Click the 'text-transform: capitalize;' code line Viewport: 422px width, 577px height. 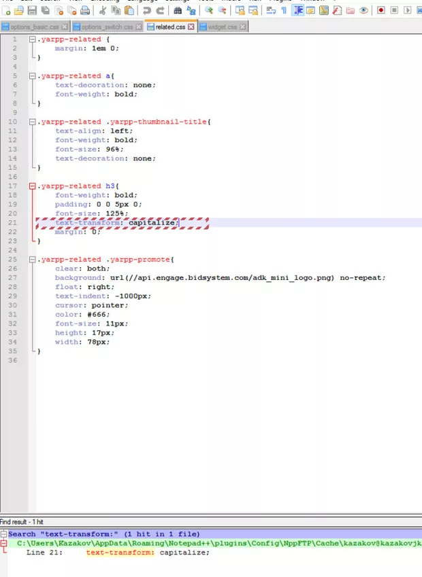tap(117, 223)
